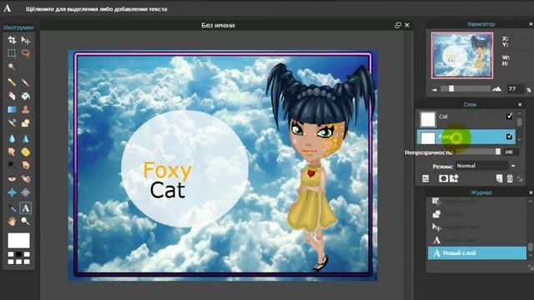Select the Eraser tool
The height and width of the screenshot is (300, 534).
click(x=12, y=96)
